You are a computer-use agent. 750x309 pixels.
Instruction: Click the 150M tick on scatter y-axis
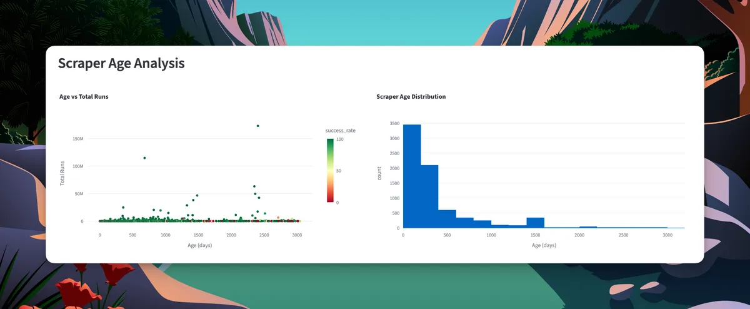click(78, 139)
